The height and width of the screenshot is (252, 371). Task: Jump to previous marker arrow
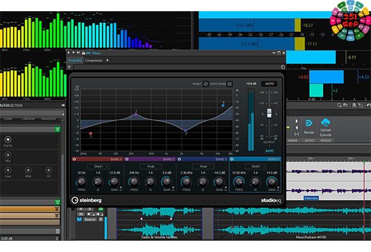coord(297,128)
